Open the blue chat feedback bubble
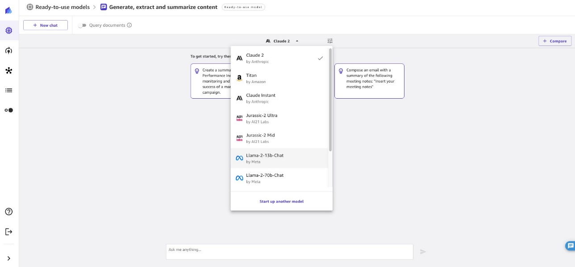 (570, 246)
